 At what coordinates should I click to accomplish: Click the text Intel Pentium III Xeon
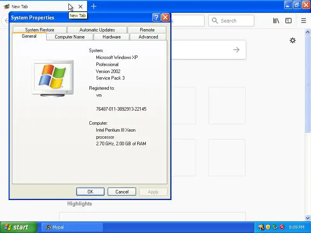[x=115, y=130]
